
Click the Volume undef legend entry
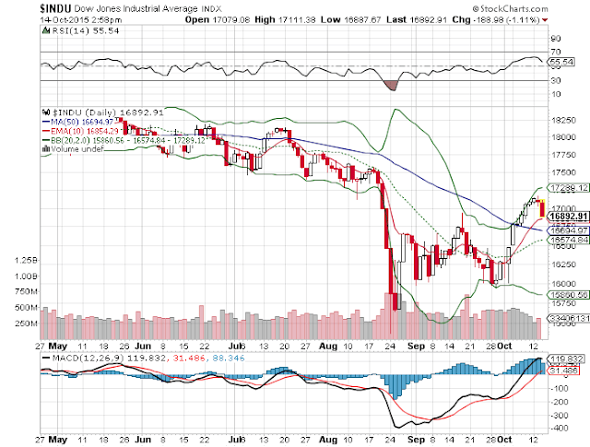[x=77, y=149]
